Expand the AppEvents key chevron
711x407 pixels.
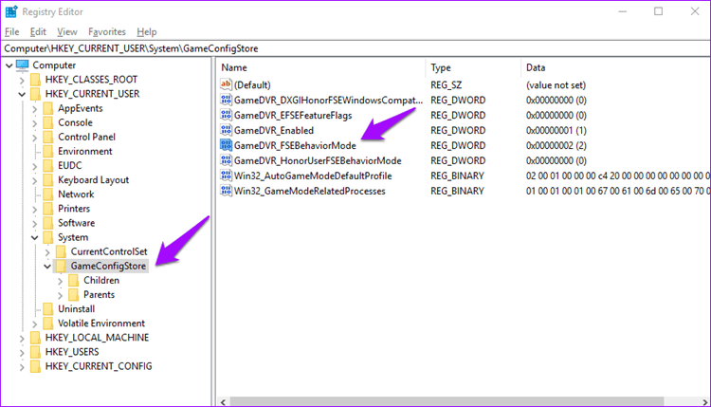coord(34,109)
